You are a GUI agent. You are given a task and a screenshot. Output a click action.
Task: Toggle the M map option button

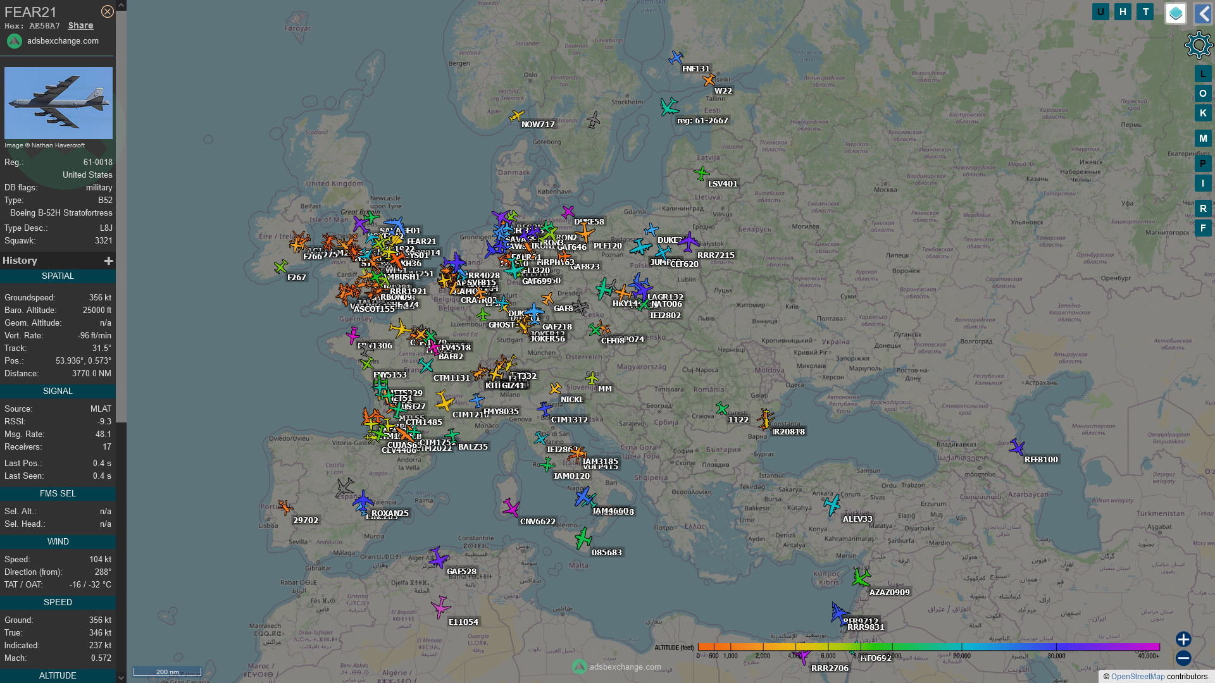click(1203, 138)
